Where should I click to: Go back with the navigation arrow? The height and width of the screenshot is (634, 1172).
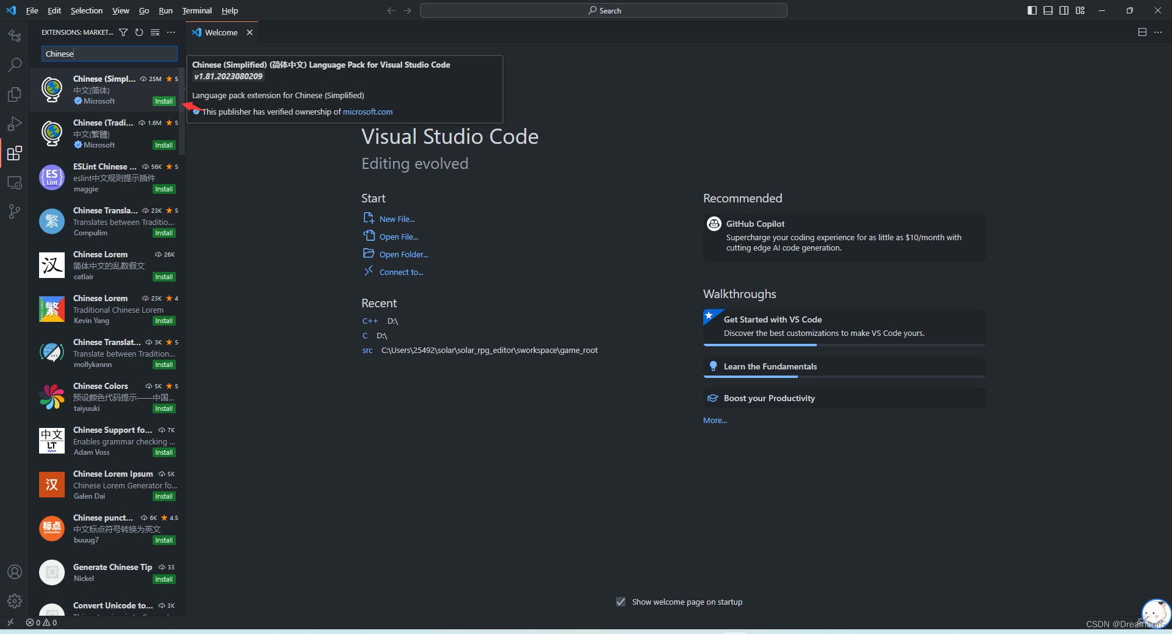[391, 10]
